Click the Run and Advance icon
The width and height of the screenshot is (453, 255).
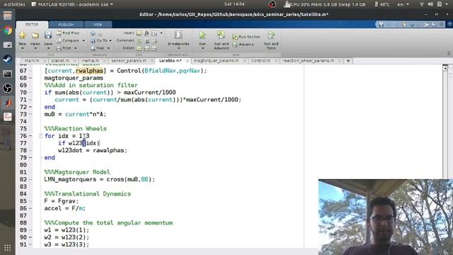tap(221, 35)
